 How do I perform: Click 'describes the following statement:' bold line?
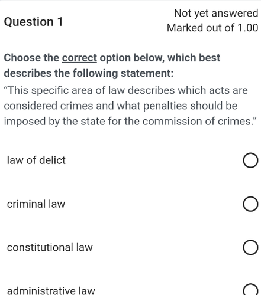89,73
